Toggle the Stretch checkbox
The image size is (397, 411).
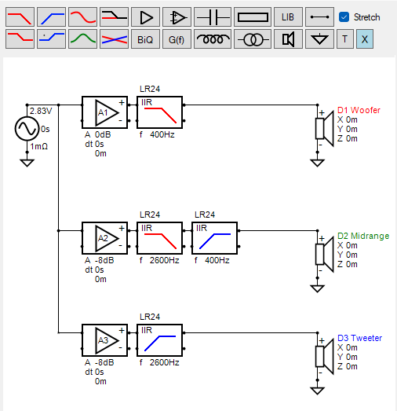344,17
